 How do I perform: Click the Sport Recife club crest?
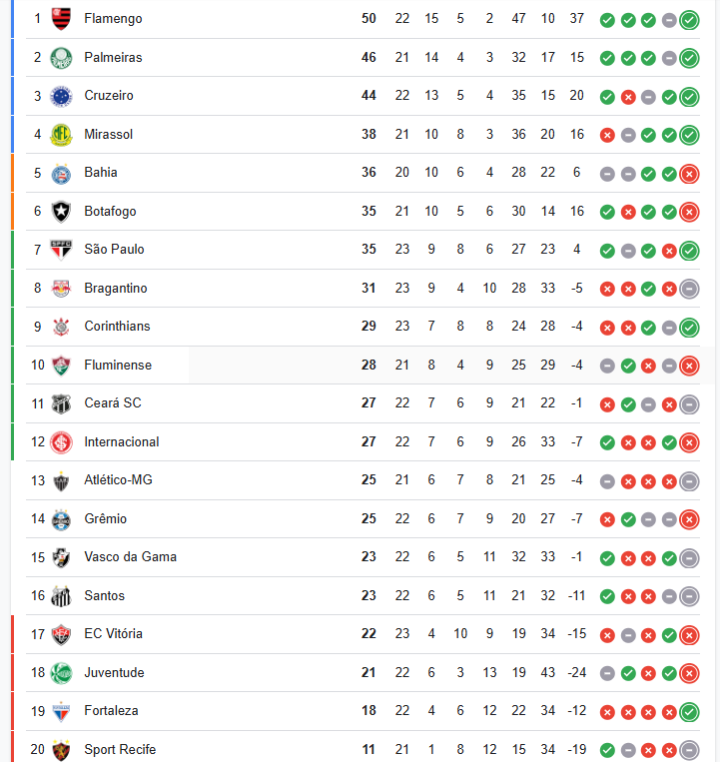[61, 750]
